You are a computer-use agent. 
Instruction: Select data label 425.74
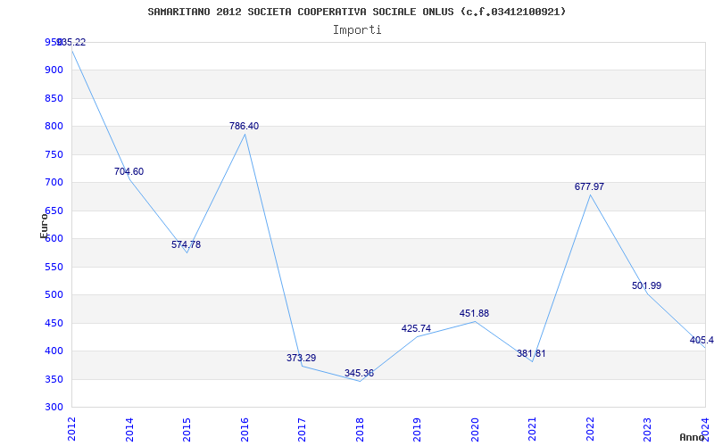pos(416,328)
